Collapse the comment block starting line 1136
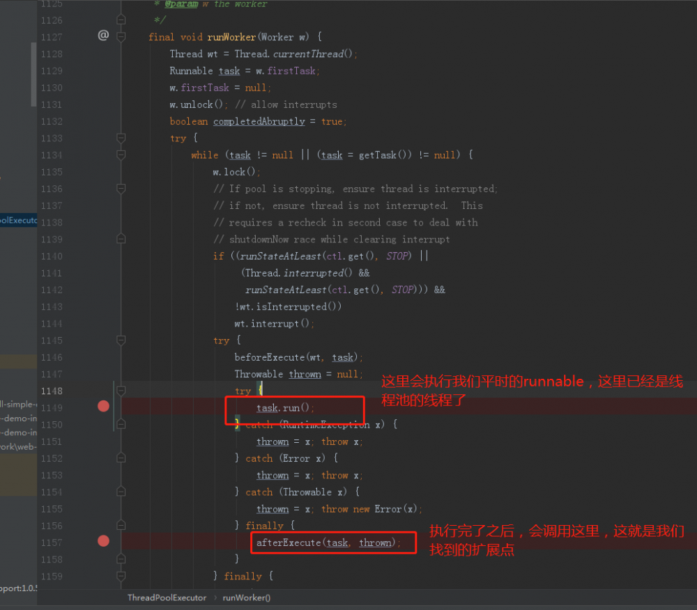The image size is (697, 610). 121,188
